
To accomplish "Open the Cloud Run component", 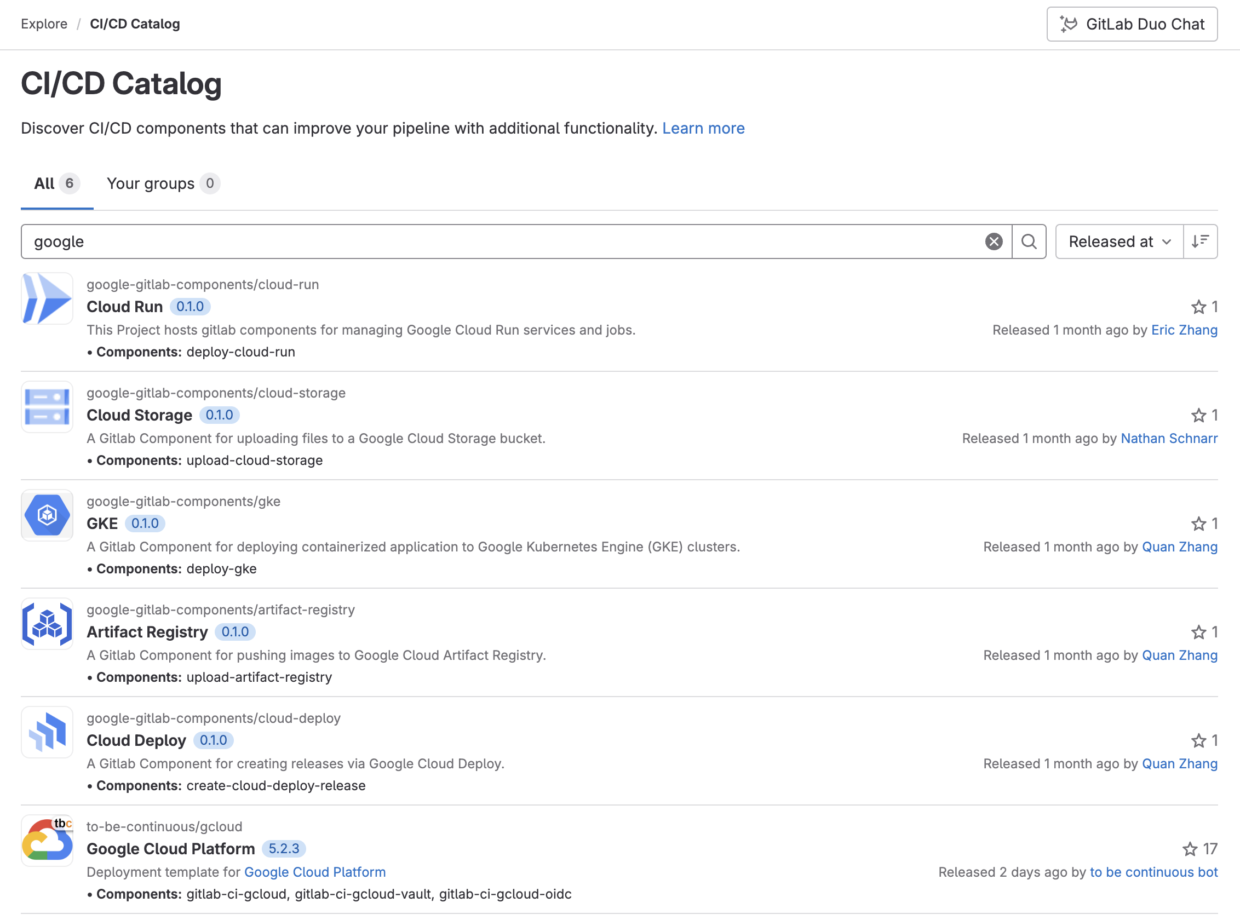I will pyautogui.click(x=125, y=307).
